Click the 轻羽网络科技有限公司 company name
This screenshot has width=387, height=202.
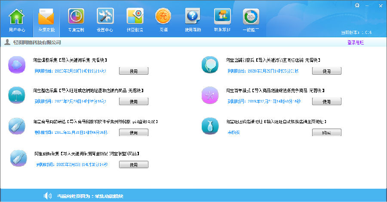(x=37, y=42)
